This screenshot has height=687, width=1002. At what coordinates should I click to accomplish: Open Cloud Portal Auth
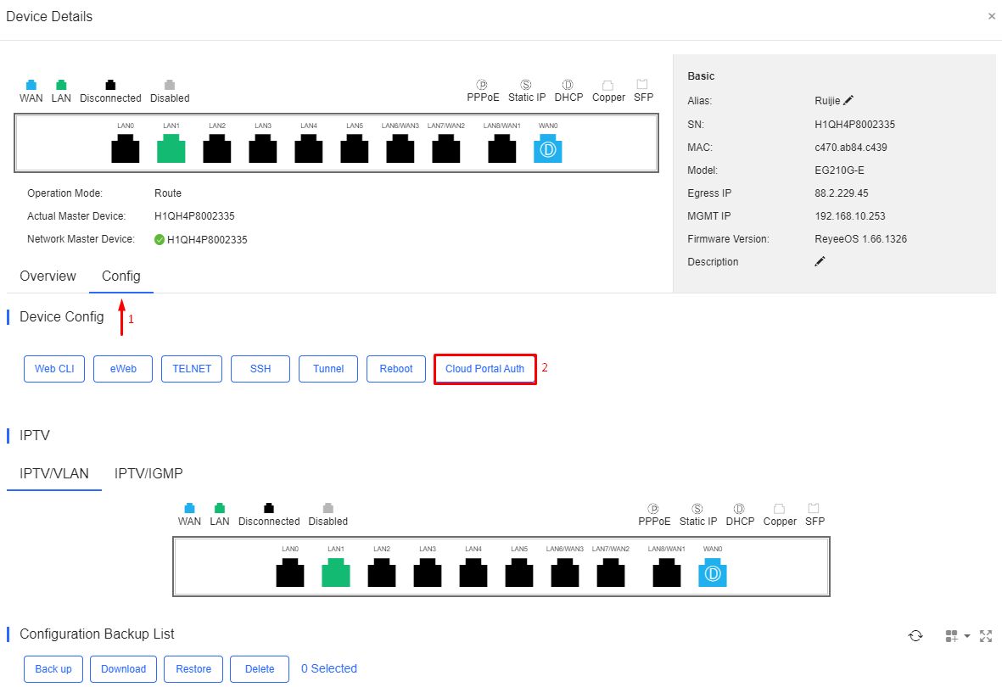click(x=485, y=369)
